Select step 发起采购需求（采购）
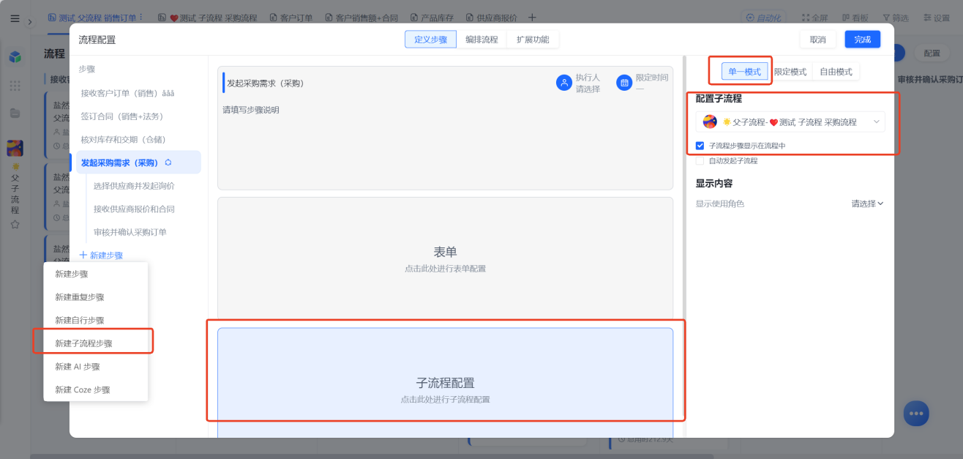 coord(138,163)
